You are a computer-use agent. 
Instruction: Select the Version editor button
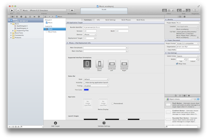(173, 10)
